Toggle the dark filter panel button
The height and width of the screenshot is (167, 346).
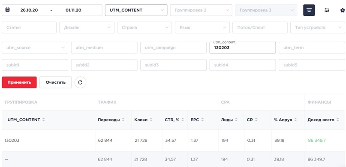309,10
